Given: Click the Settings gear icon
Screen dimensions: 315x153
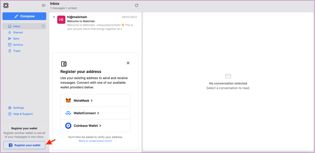Looking at the screenshot, I should click(10, 108).
